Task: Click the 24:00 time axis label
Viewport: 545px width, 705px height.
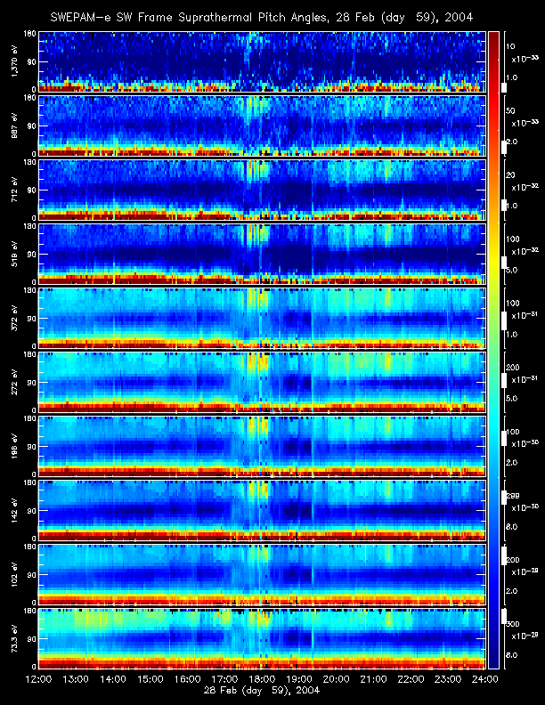Action: coord(484,679)
